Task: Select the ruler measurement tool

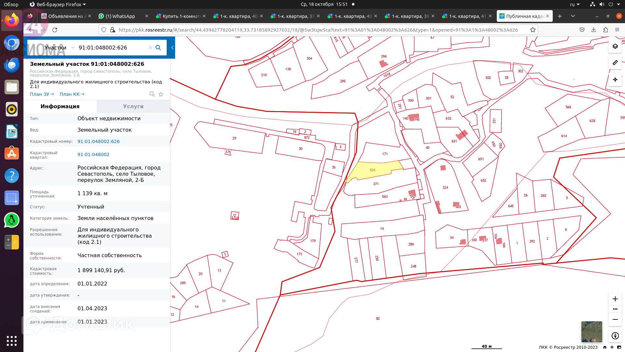Action: click(615, 63)
